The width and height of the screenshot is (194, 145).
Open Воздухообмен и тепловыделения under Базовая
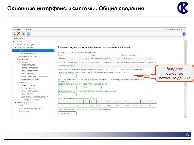coord(34,77)
